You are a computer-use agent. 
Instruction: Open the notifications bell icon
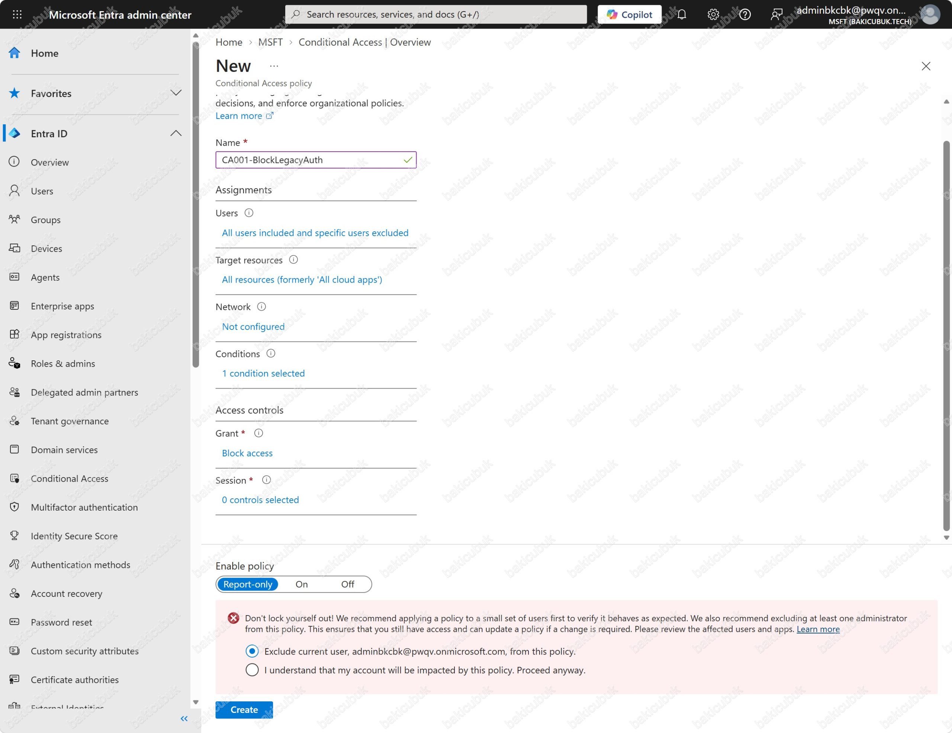pos(682,15)
